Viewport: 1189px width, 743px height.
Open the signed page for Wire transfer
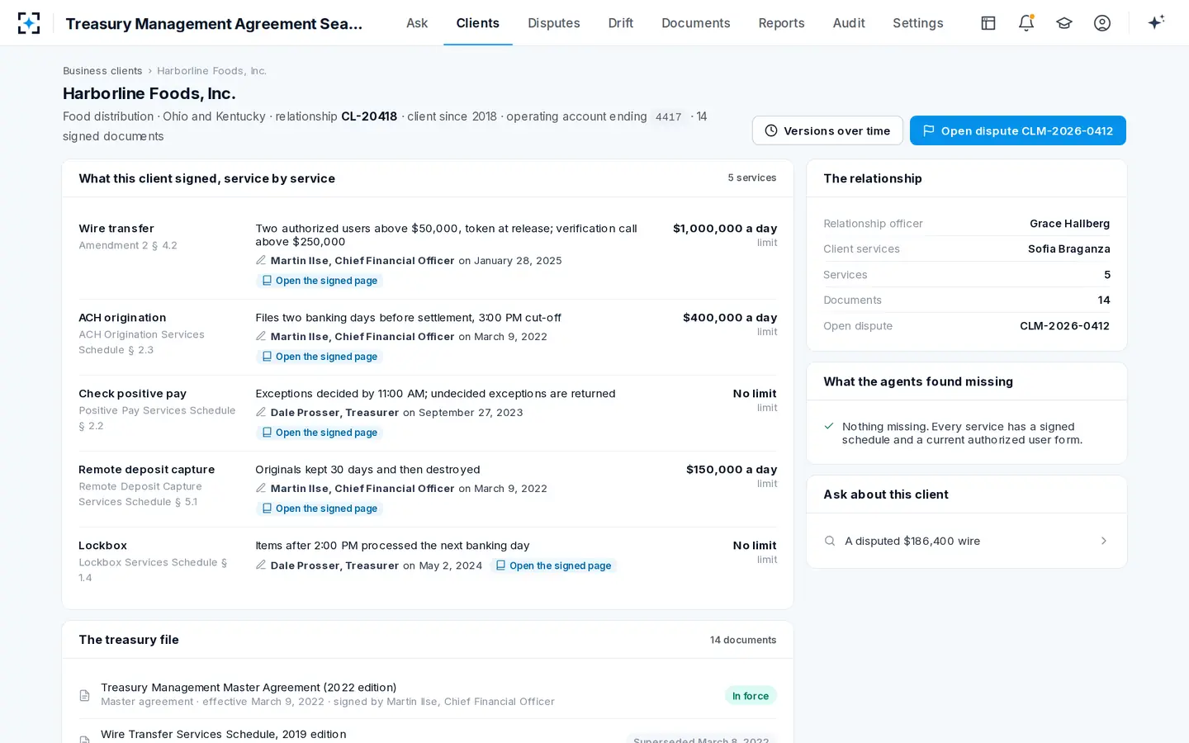[x=320, y=281]
